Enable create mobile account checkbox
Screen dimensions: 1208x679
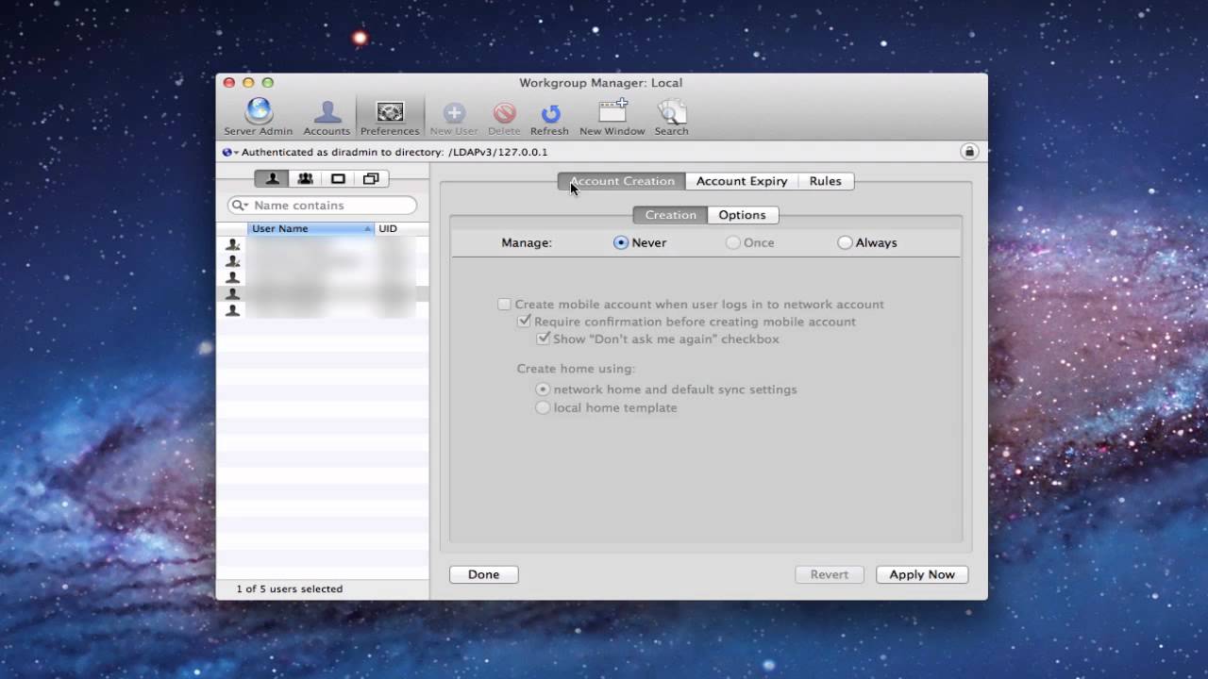point(505,305)
